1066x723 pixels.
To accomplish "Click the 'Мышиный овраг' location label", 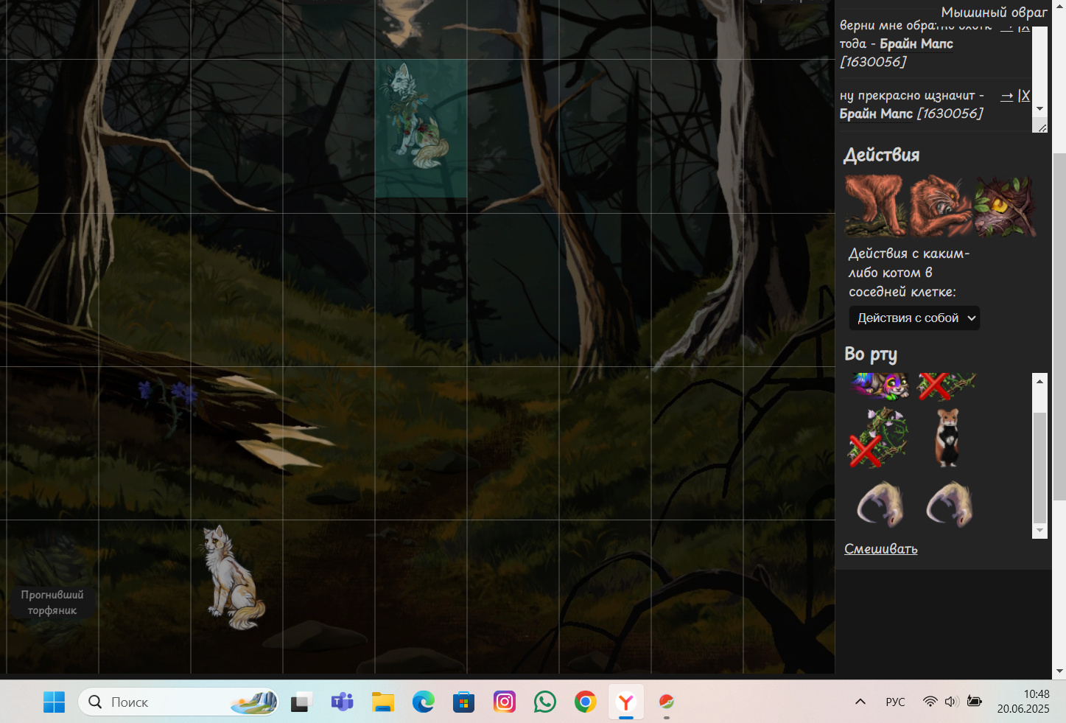I will pyautogui.click(x=994, y=12).
